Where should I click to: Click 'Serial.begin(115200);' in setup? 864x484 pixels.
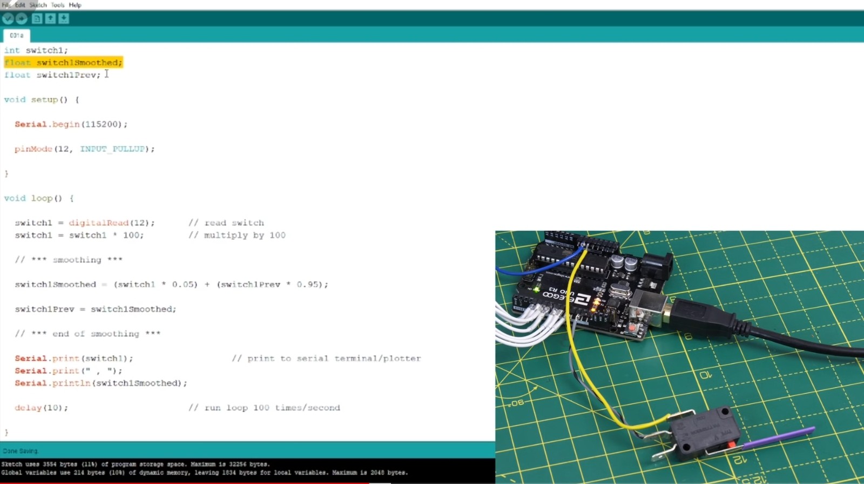point(71,124)
